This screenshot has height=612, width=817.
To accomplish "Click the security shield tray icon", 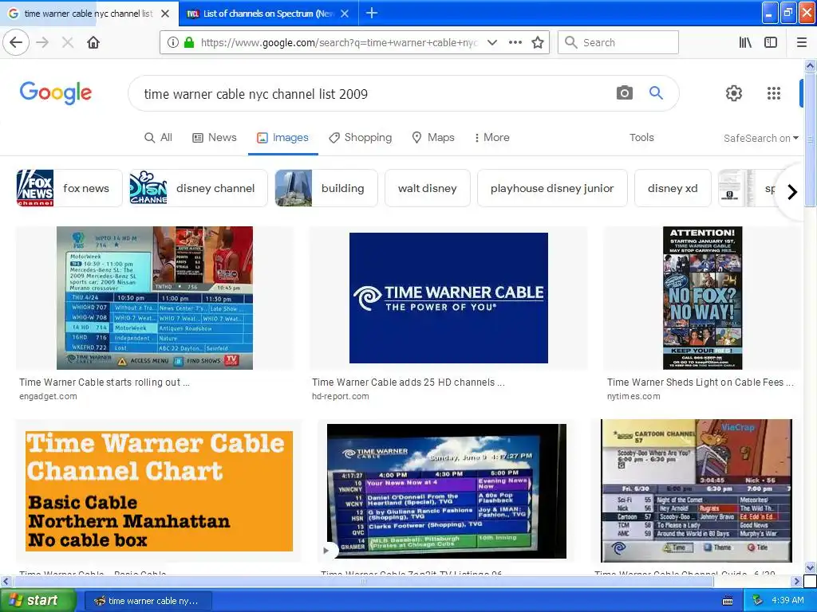I will 757,601.
